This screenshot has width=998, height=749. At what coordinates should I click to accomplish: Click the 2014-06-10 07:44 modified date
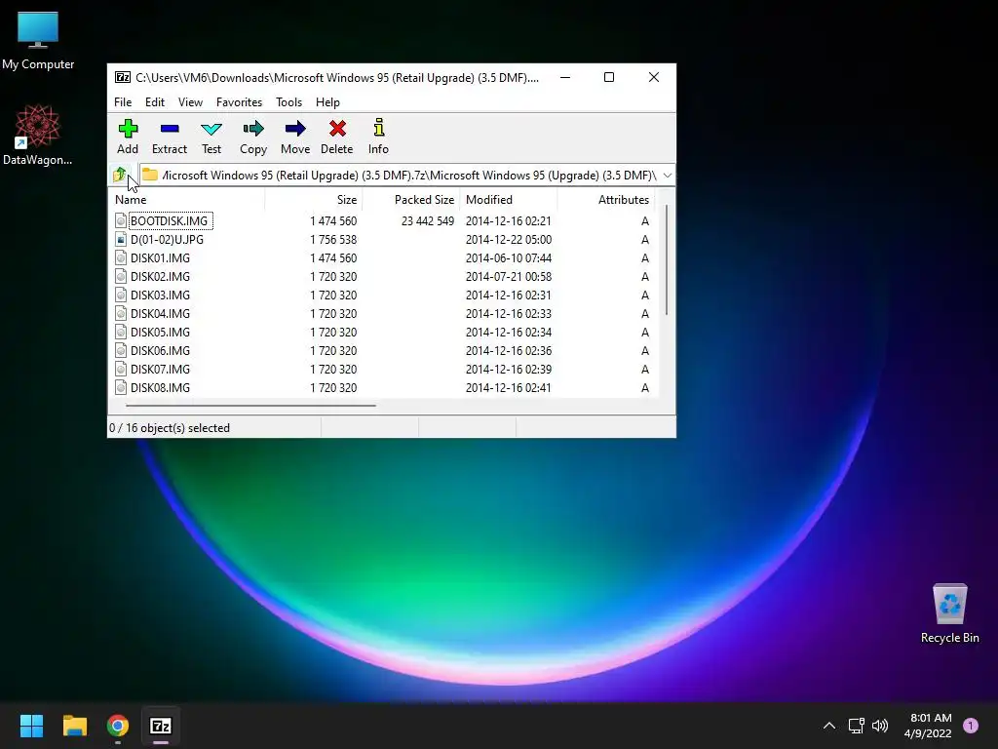point(509,257)
